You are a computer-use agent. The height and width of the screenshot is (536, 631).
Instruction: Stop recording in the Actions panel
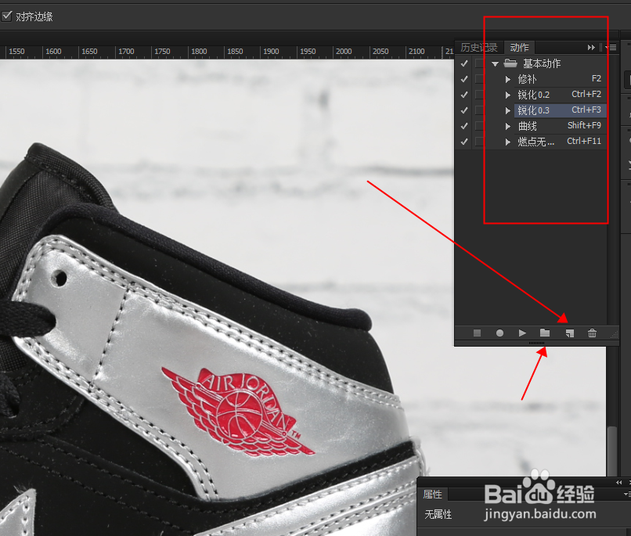click(x=477, y=333)
